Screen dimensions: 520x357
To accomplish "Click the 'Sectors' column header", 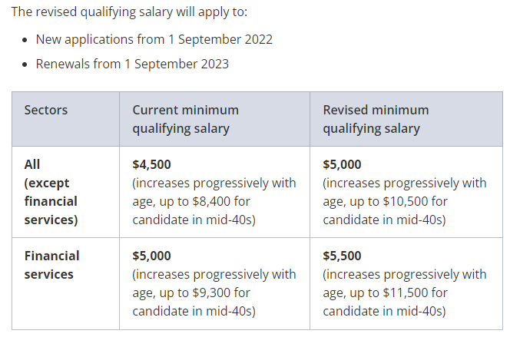I will pyautogui.click(x=46, y=110).
